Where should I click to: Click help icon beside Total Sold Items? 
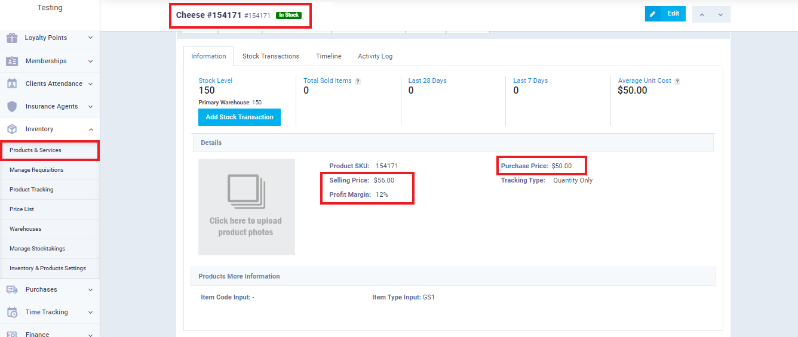358,81
